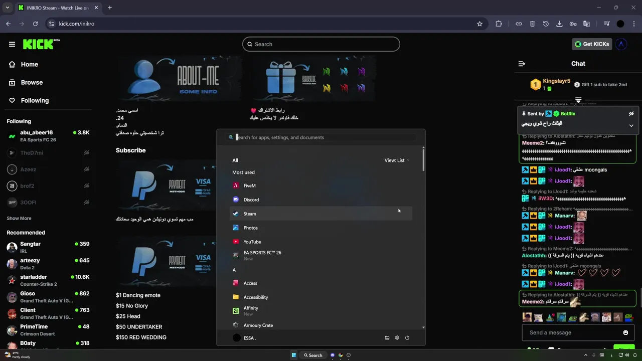Open the emoji picker in the message box
Image resolution: width=642 pixels, height=361 pixels.
[625, 332]
